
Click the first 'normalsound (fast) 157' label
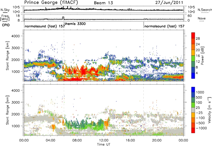(45, 26)
